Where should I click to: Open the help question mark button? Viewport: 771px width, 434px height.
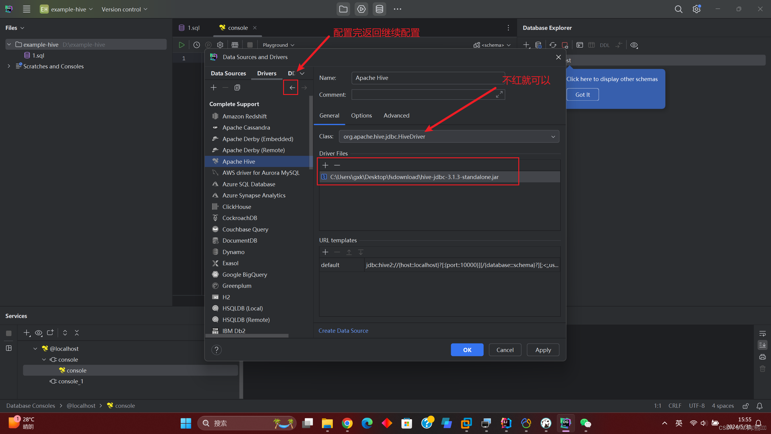click(216, 350)
